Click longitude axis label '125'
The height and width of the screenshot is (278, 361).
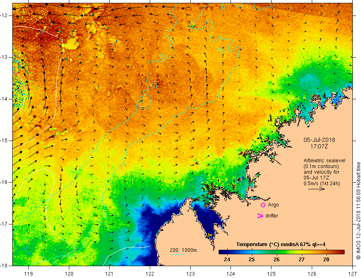(x=272, y=274)
